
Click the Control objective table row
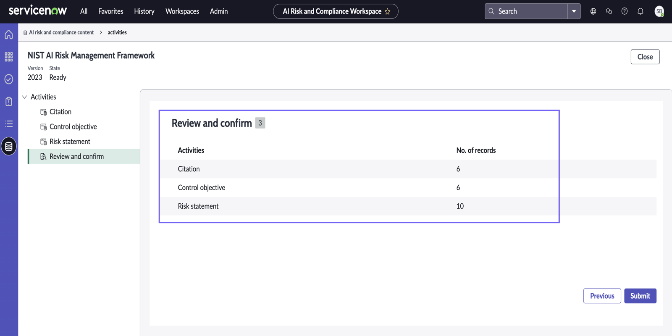[x=408, y=187]
